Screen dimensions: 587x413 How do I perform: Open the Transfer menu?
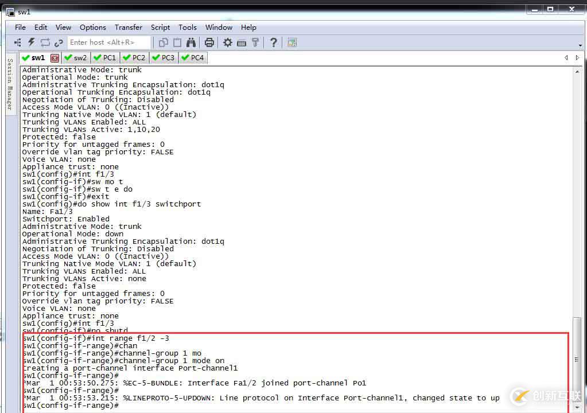tap(129, 28)
